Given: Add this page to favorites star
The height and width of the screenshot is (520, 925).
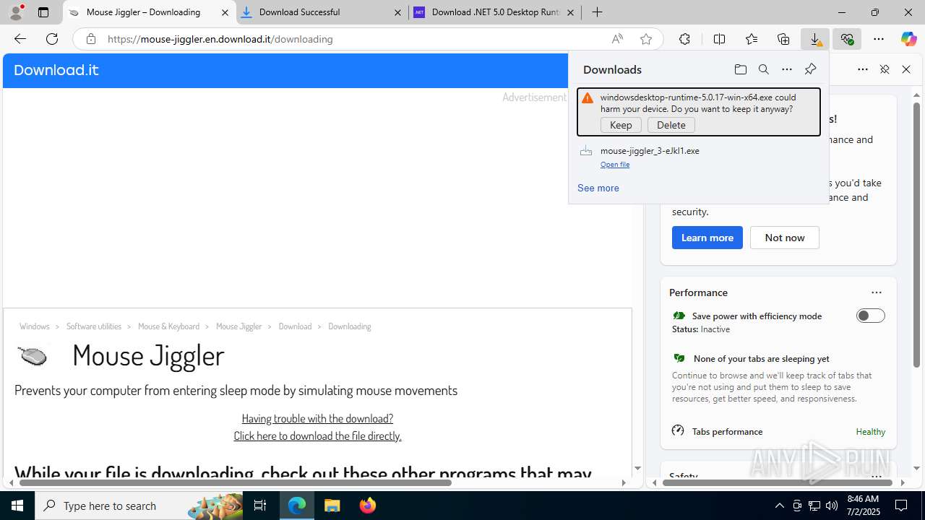Looking at the screenshot, I should 646,39.
